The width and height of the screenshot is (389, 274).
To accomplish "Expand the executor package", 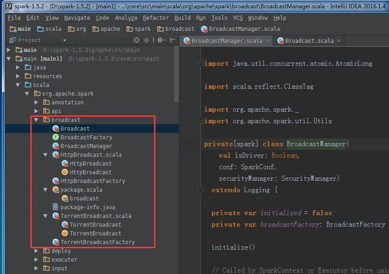I will point(36,260).
